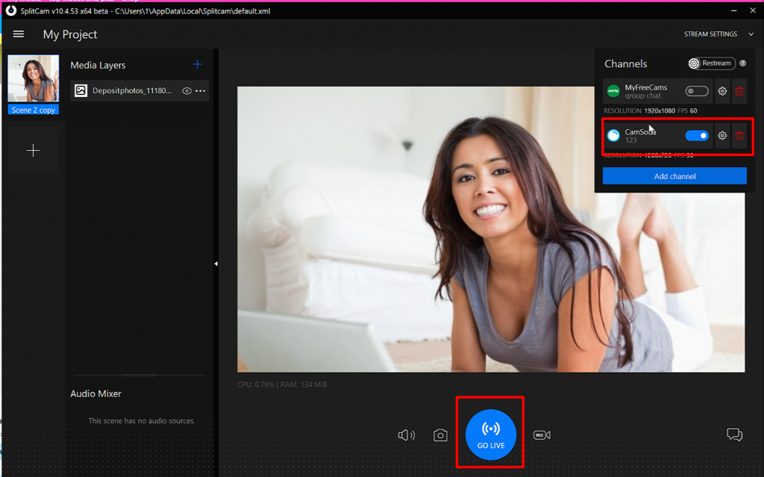The width and height of the screenshot is (764, 477).
Task: Close the SplitCam window
Action: pos(753,10)
